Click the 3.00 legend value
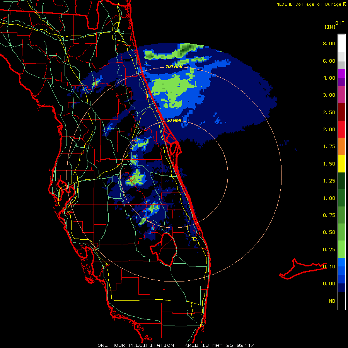 click(x=329, y=95)
